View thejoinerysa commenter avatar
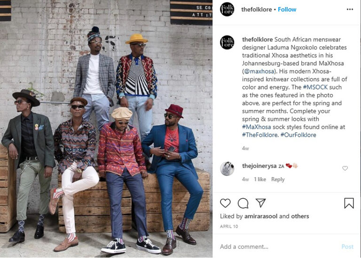361x258 pixels. (227, 168)
